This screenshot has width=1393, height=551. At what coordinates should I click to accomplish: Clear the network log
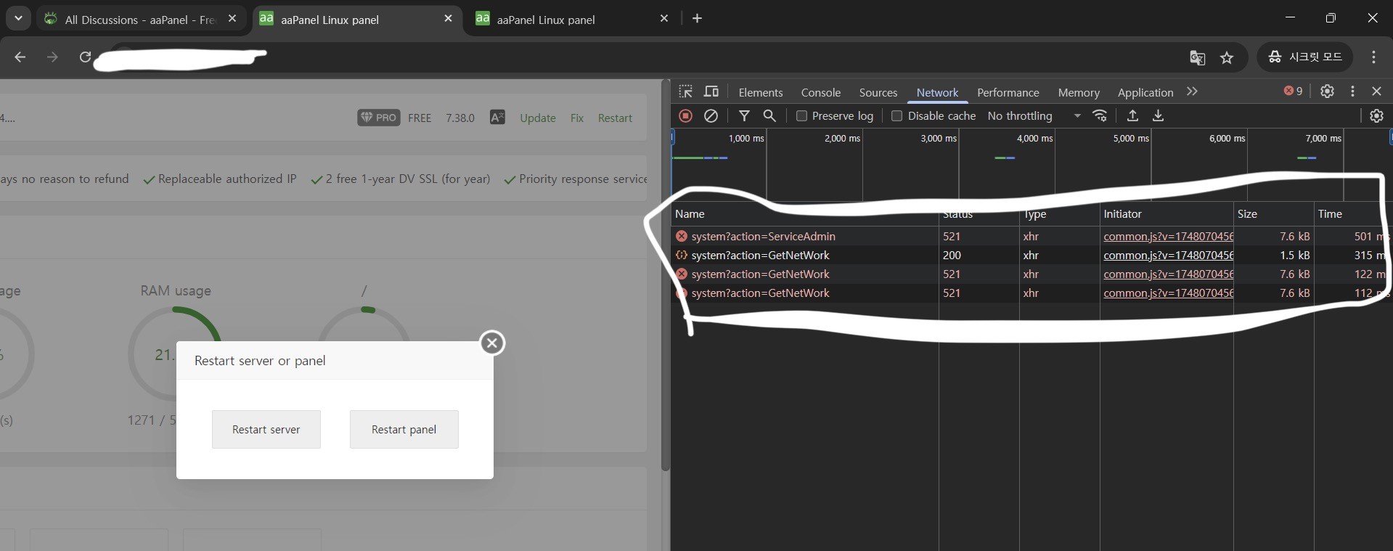click(x=711, y=116)
